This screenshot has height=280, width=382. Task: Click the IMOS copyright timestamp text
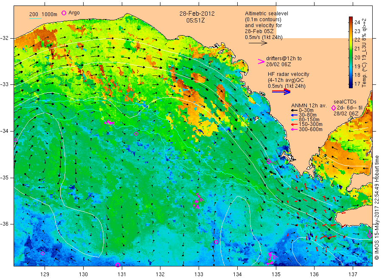377,207
